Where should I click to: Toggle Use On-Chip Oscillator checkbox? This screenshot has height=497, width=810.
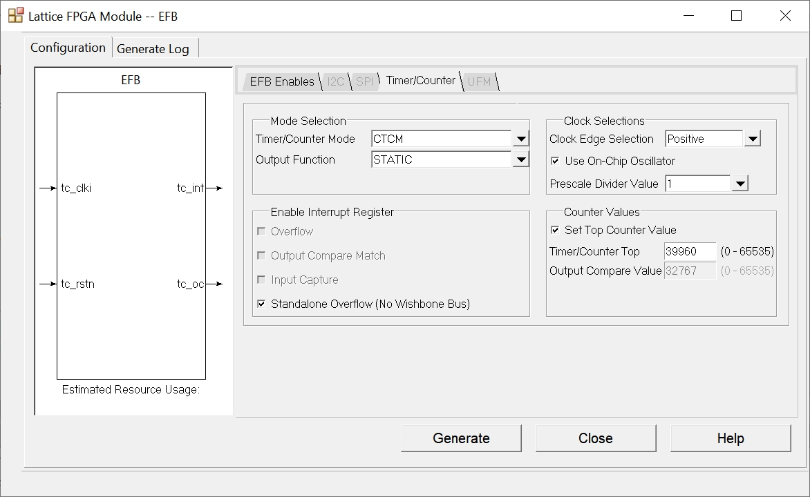tap(555, 161)
